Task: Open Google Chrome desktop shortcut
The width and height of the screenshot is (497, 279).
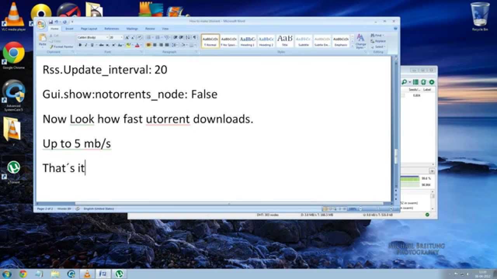Action: [14, 56]
